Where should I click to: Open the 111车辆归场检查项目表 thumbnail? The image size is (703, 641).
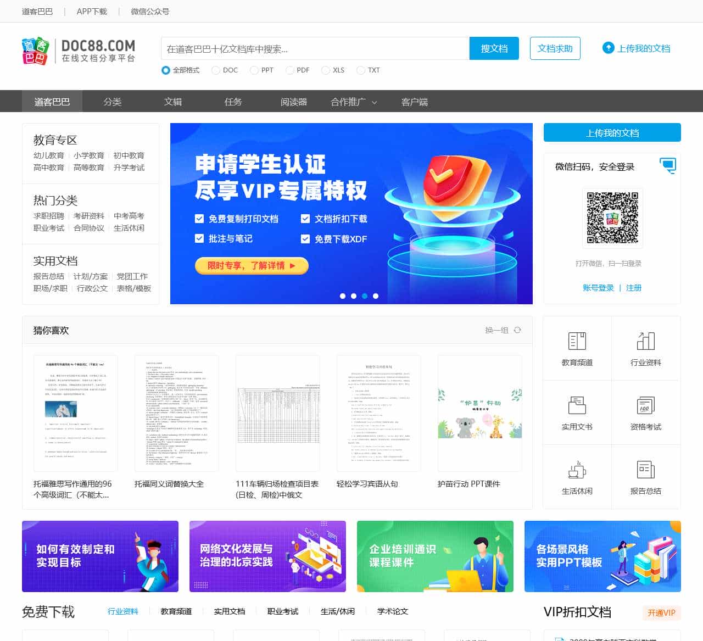[x=277, y=413]
